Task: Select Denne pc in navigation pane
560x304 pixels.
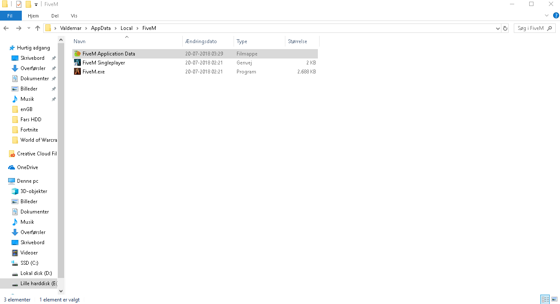Action: click(27, 181)
